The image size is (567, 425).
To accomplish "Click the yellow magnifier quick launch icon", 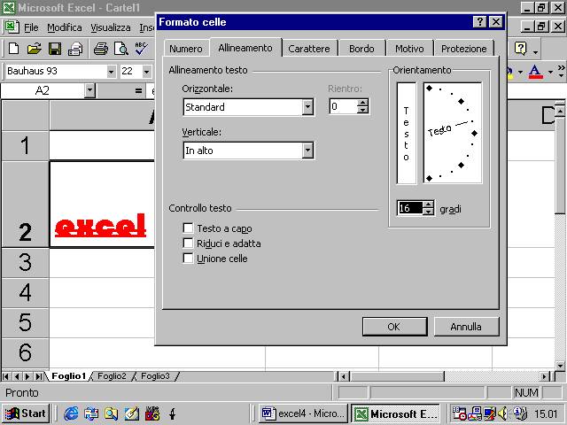I will click(x=111, y=413).
